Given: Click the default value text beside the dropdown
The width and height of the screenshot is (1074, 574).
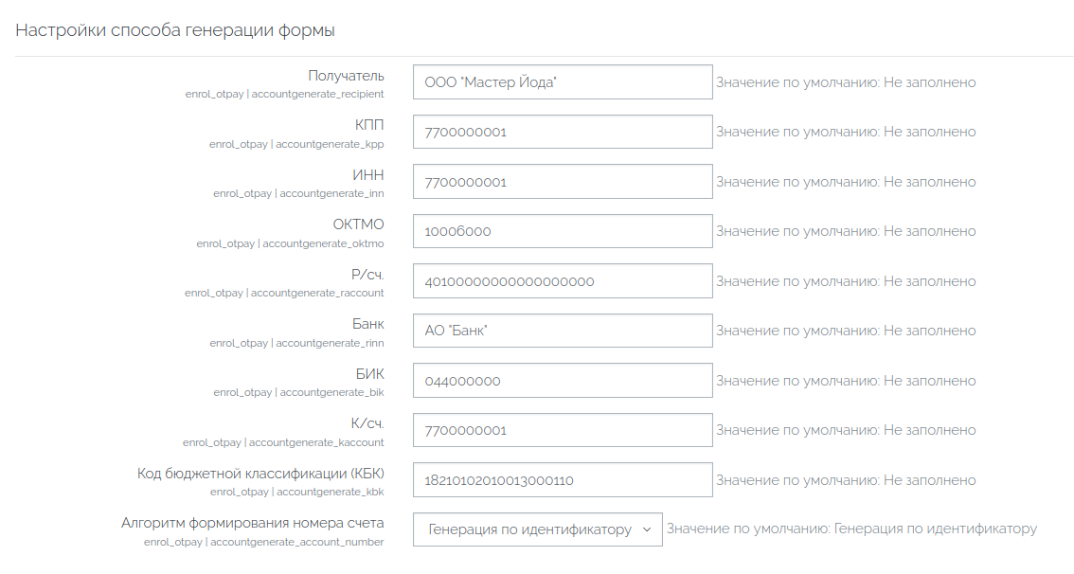Looking at the screenshot, I should coord(851,529).
